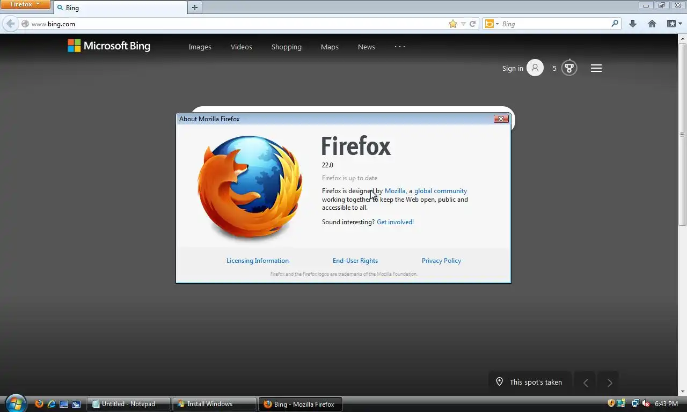Open the Bing search engine selector
This screenshot has width=687, height=412.
click(x=492, y=24)
